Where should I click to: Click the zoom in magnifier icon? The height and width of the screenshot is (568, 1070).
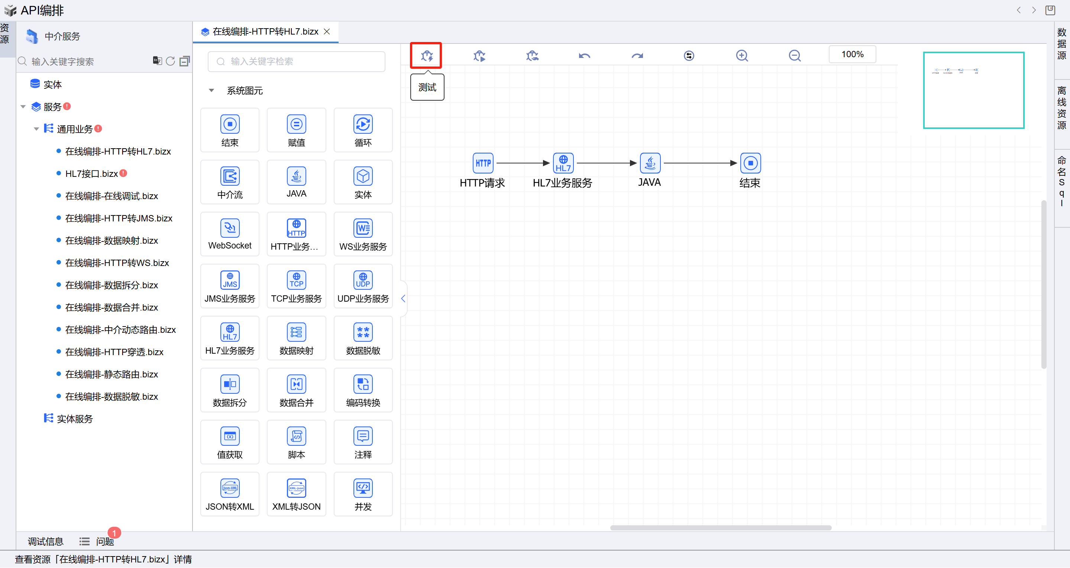click(x=741, y=56)
